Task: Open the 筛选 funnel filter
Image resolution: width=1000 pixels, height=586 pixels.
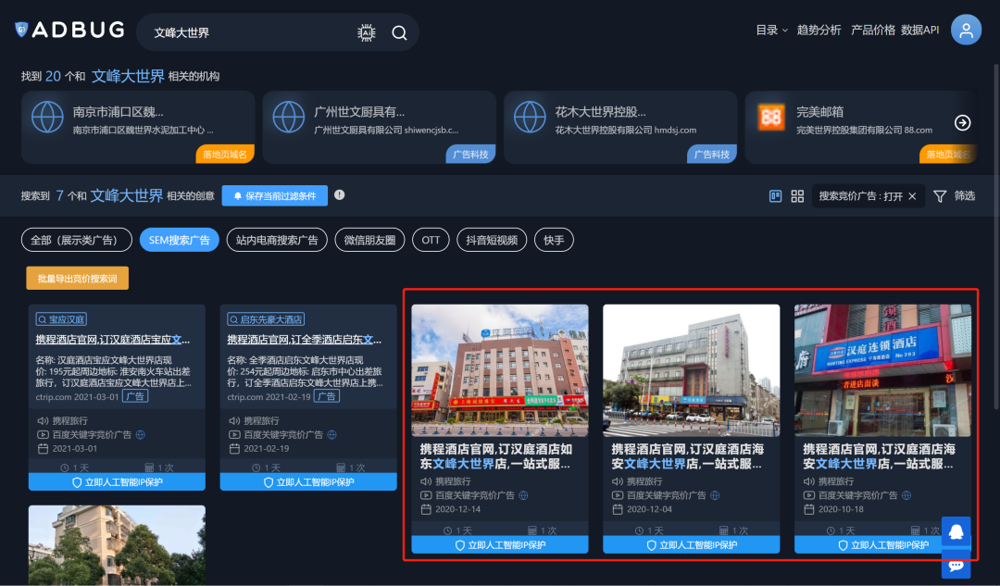Action: click(x=954, y=196)
